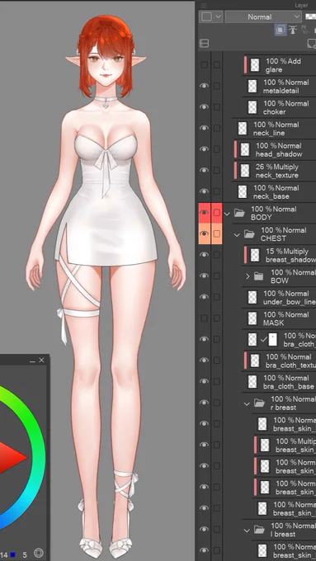Open the Normal blending mode dropdown
This screenshot has width=316, height=561.
[x=263, y=16]
